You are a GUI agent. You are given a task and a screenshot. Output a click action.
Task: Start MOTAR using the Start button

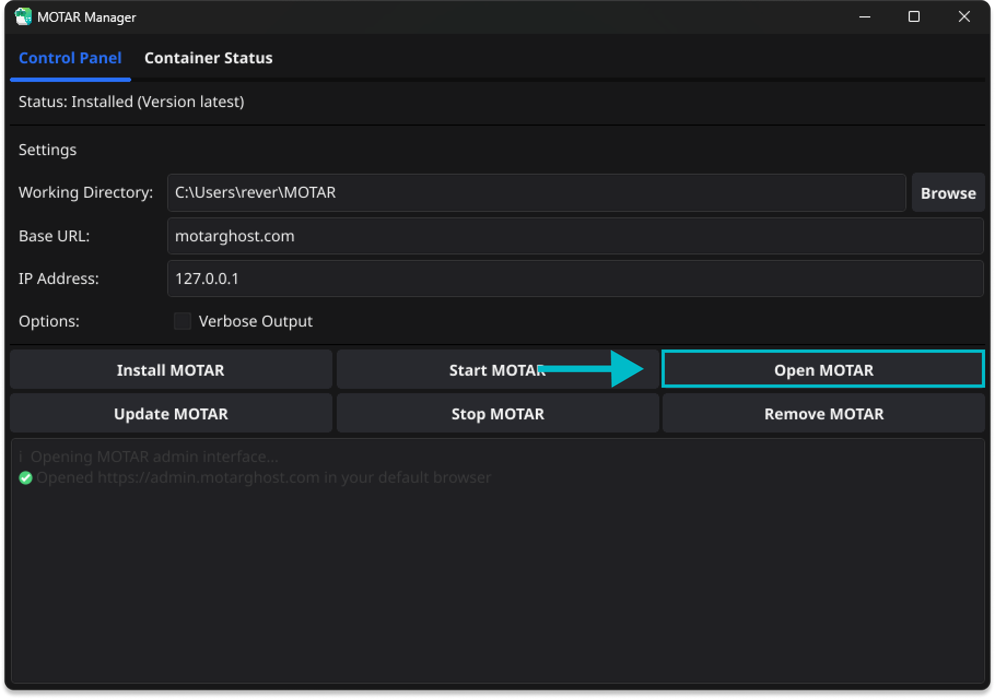[x=497, y=370]
